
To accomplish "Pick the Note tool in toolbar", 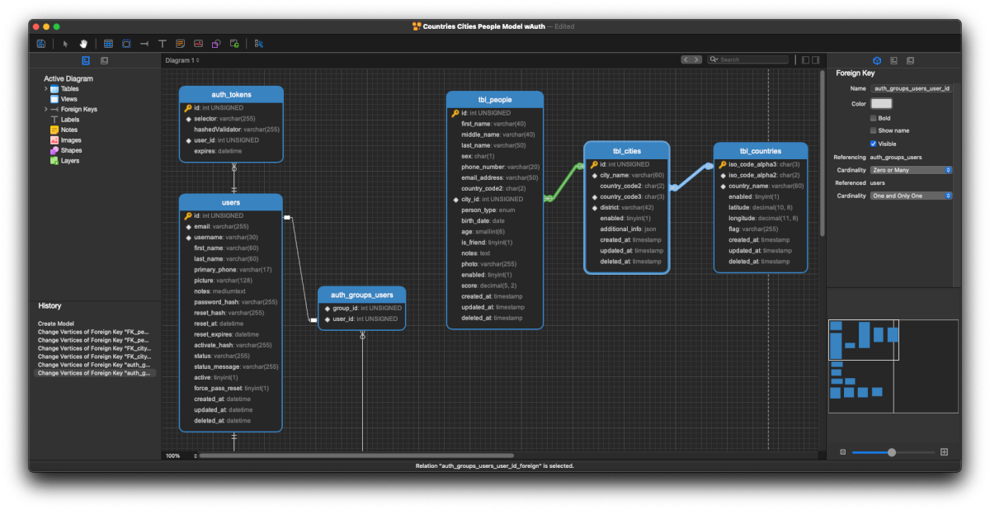I will pos(180,44).
